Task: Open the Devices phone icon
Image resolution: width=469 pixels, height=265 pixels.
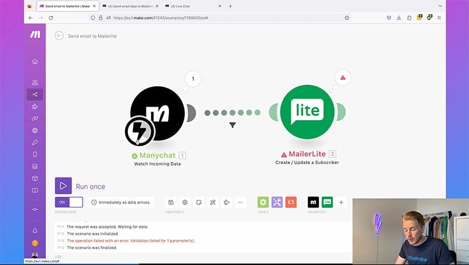Action: click(x=35, y=154)
